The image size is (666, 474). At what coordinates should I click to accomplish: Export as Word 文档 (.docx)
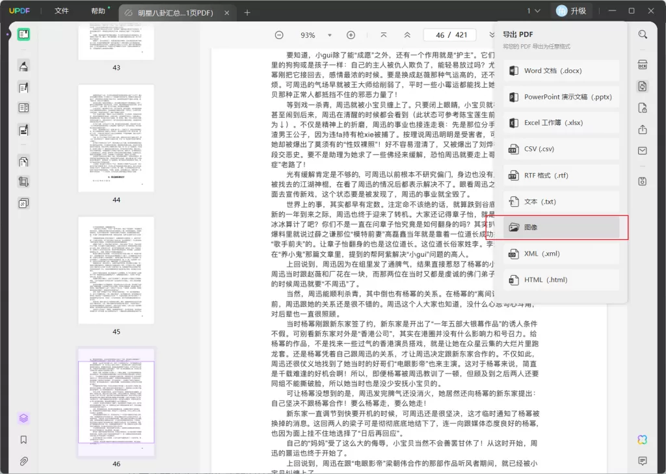pos(561,71)
